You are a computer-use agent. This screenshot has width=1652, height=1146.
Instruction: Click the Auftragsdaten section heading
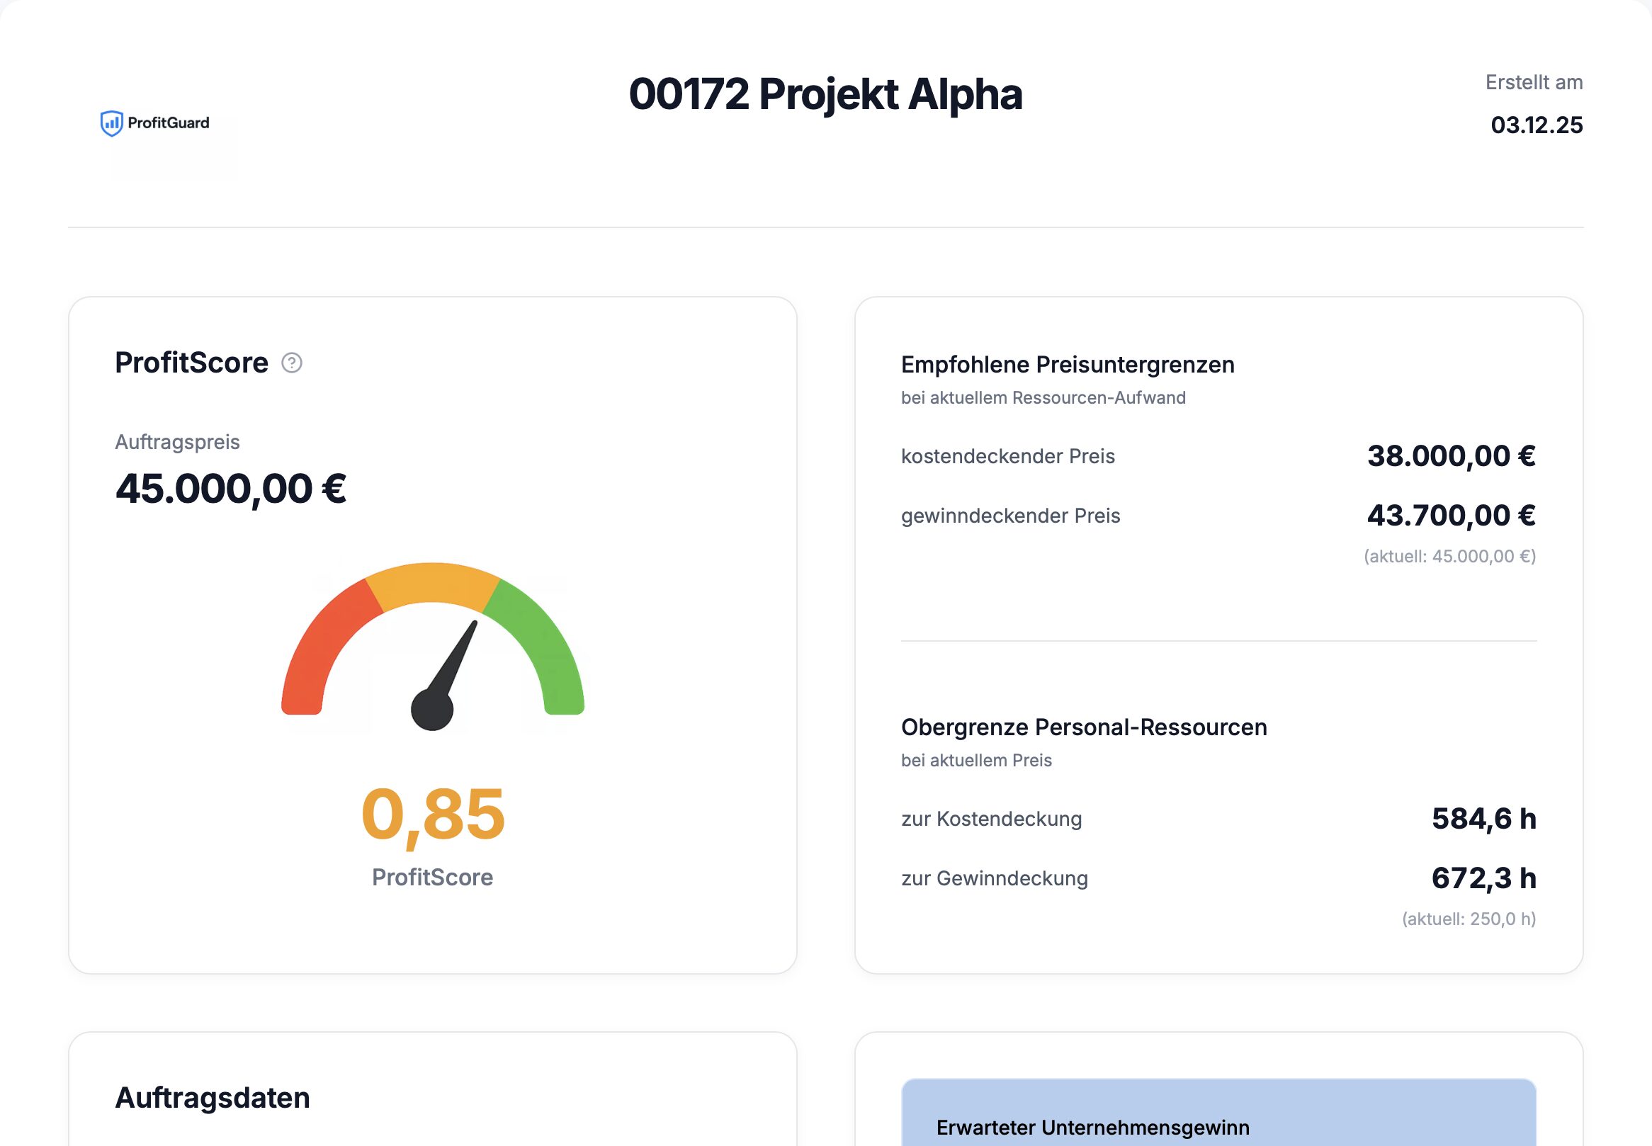point(213,1098)
